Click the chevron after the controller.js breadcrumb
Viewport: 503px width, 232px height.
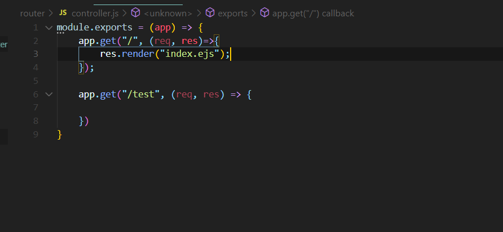point(125,13)
